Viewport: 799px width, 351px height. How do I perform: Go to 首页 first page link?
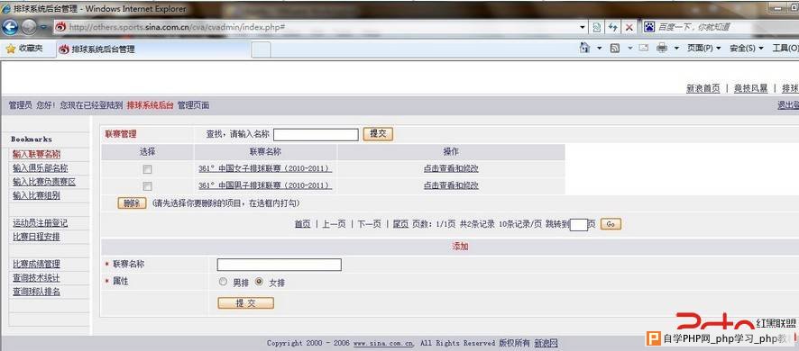point(302,224)
